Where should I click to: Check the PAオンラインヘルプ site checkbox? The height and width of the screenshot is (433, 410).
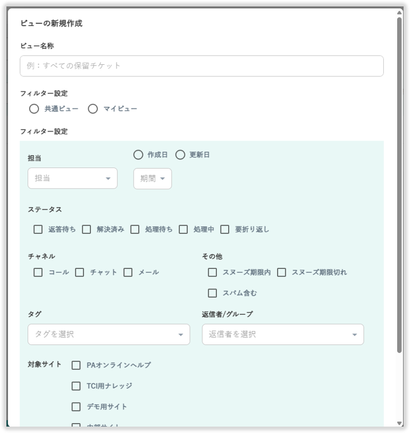tap(76, 365)
